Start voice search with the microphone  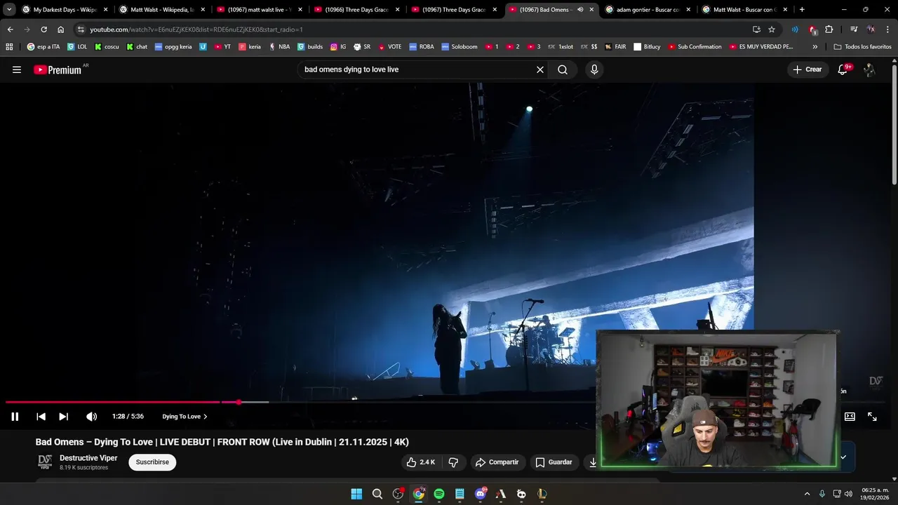tap(594, 69)
